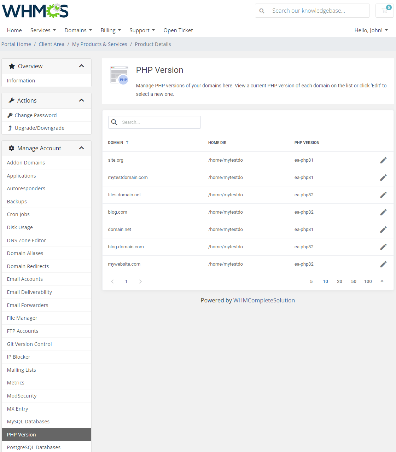This screenshot has height=452, width=396.
Task: Open MySQL Databases in sidebar
Action: click(x=46, y=422)
